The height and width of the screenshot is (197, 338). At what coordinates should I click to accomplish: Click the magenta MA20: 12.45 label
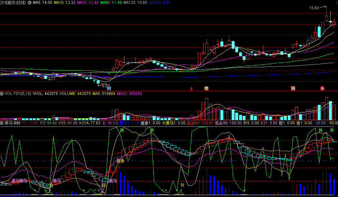point(88,3)
